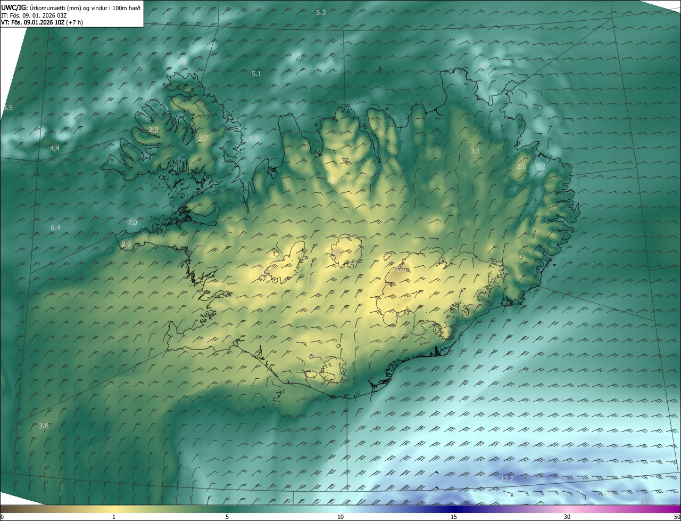The height and width of the screenshot is (521, 681).
Task: Click the 5.1 value label on the map
Action: [x=256, y=74]
